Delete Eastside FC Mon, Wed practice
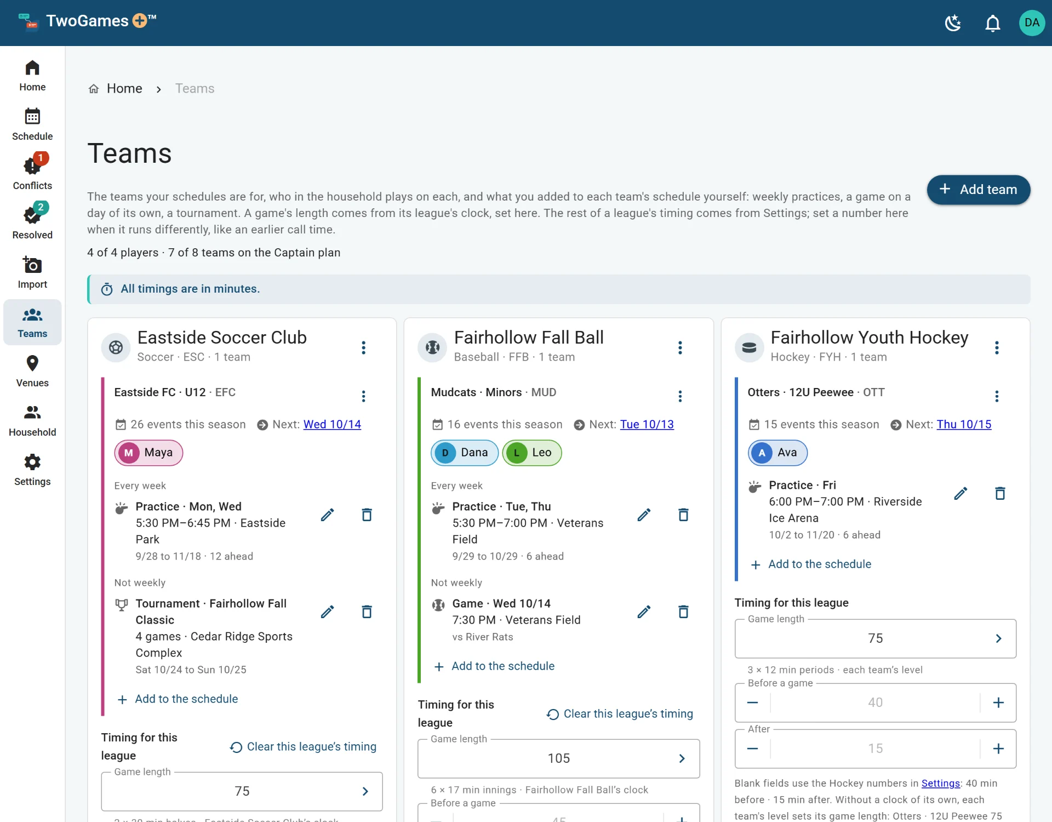 tap(367, 515)
